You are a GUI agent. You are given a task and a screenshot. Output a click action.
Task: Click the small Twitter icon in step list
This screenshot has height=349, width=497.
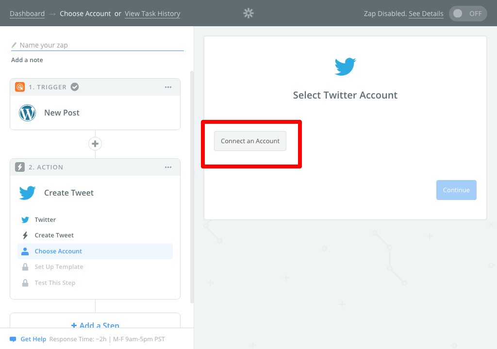tap(25, 220)
